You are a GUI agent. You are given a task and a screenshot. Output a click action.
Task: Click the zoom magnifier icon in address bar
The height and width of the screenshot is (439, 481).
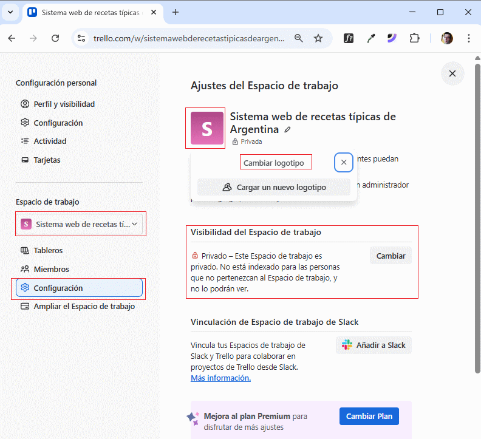click(298, 38)
